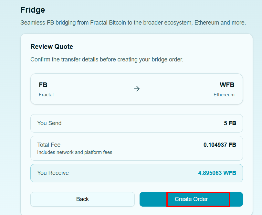Click the arrow icon between FB and WFB
This screenshot has width=262, height=215.
[x=137, y=89]
